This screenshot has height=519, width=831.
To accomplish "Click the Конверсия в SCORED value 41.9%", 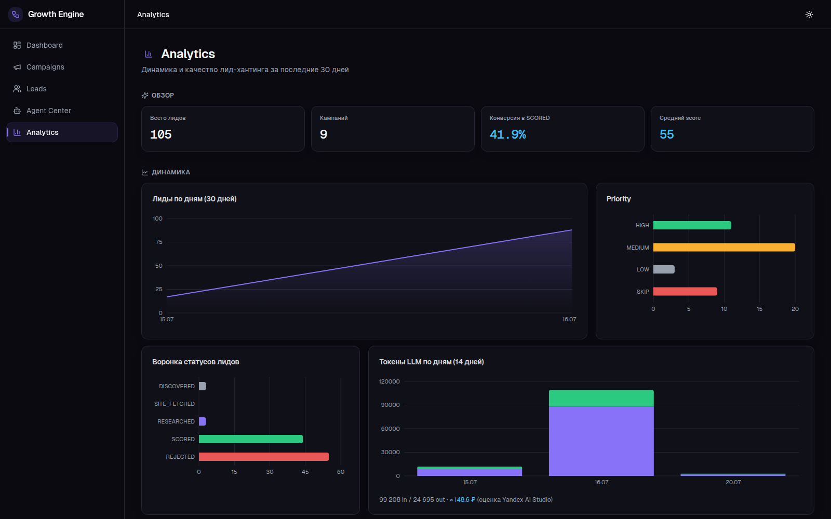I will pos(508,134).
